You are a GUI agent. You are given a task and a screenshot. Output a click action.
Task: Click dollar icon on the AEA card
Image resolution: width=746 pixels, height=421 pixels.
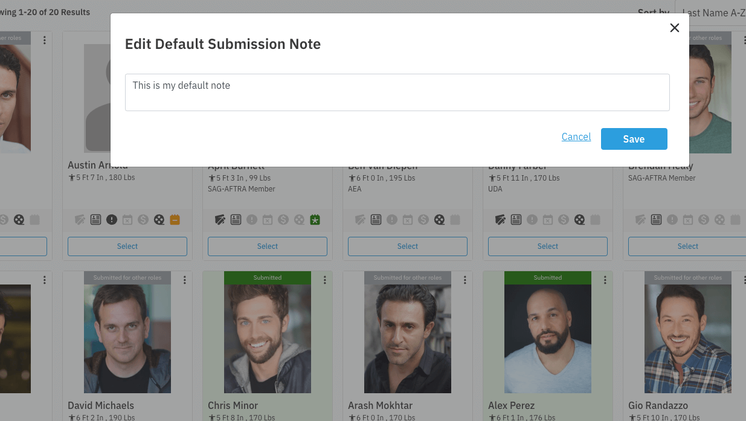423,220
